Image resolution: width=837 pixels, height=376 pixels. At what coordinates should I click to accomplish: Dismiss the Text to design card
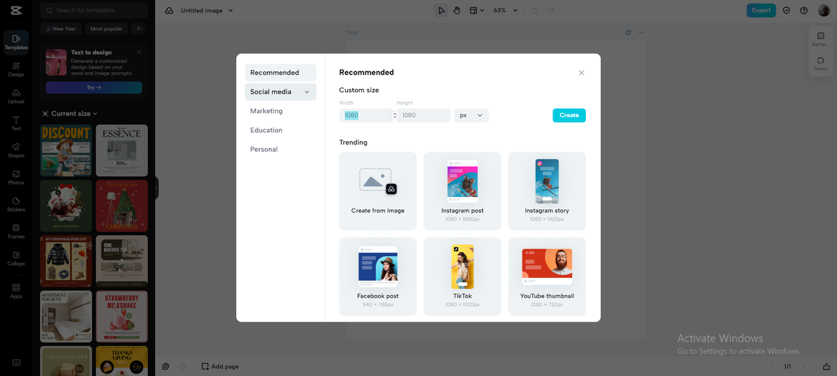click(x=139, y=52)
